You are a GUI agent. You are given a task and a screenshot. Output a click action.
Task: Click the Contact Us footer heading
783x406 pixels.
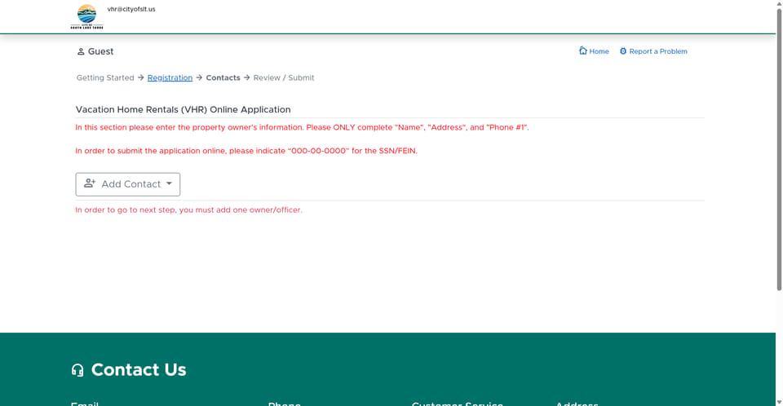(139, 370)
